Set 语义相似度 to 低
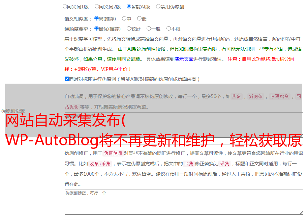 pos(139,18)
